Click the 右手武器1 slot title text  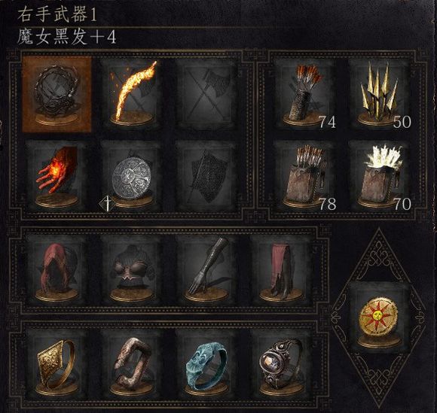[57, 15]
